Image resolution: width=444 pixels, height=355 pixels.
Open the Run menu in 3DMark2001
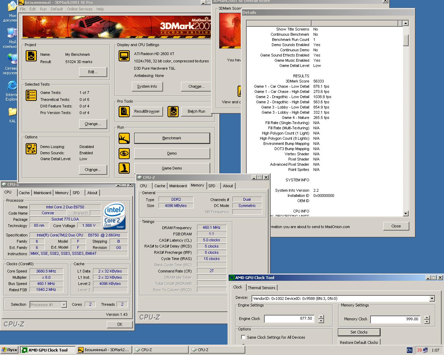[x=43, y=9]
